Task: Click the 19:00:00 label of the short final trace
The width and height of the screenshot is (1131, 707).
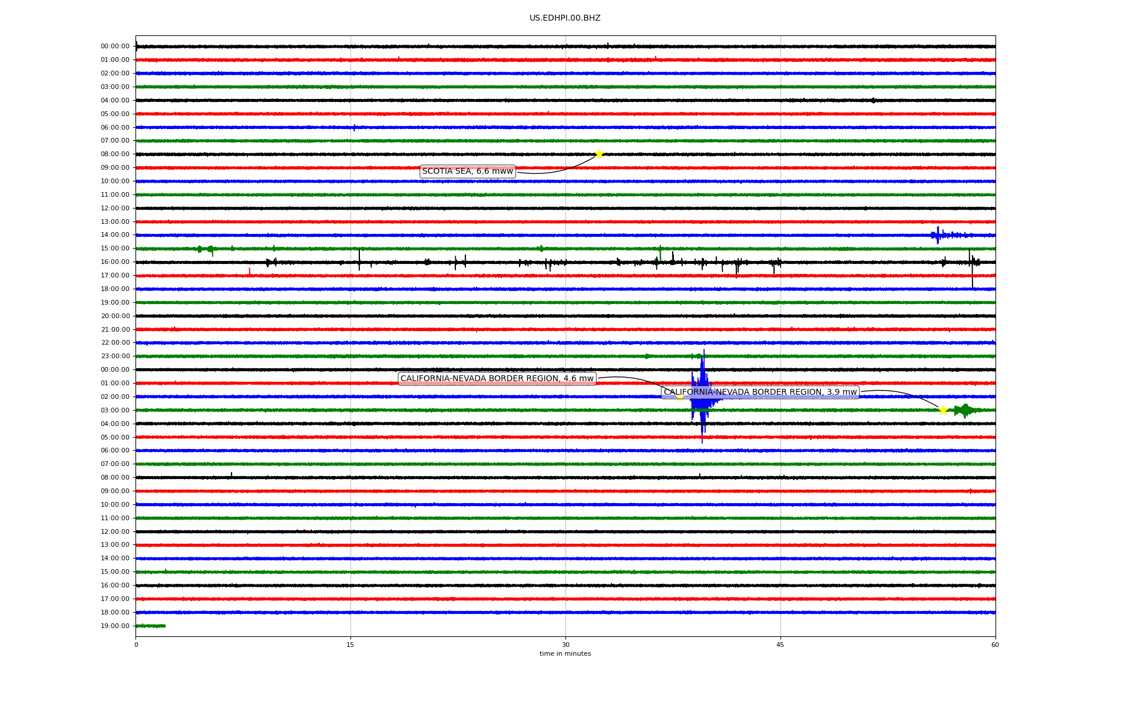Action: pos(115,626)
